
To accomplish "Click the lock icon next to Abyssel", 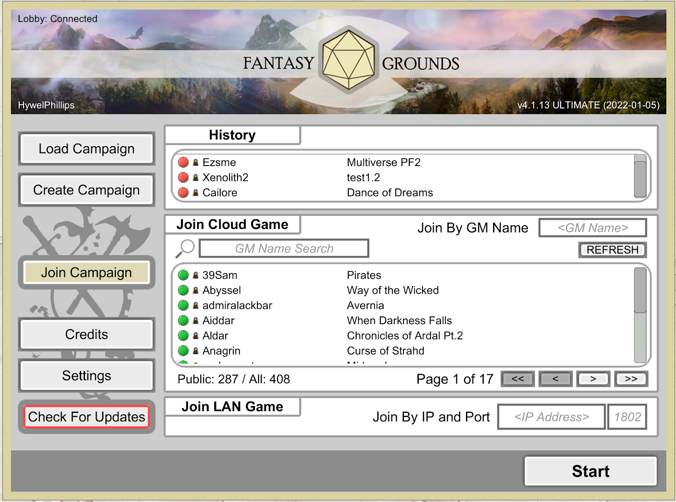I will point(196,290).
